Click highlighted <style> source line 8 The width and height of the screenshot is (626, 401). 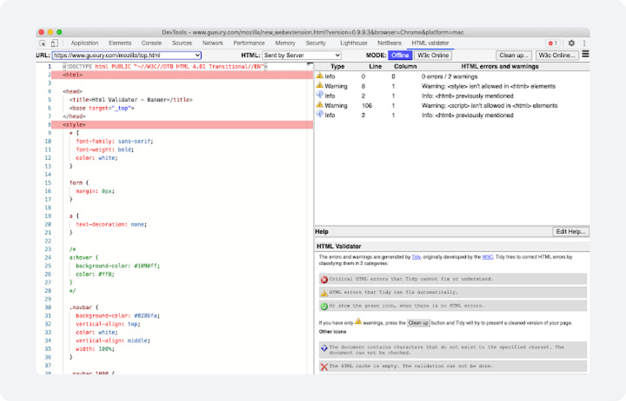pyautogui.click(x=182, y=125)
